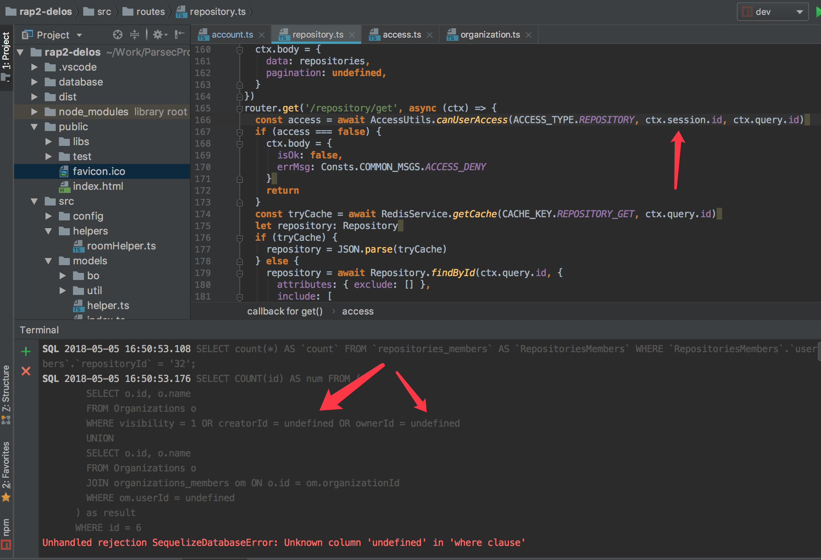Open the Project panel settings gear
This screenshot has width=821, height=560.
pyautogui.click(x=158, y=35)
